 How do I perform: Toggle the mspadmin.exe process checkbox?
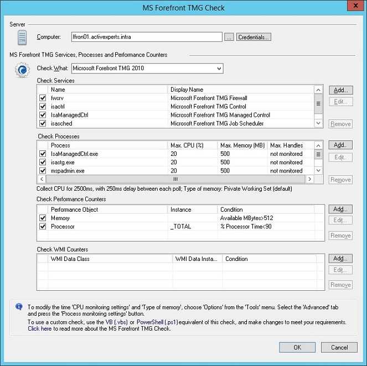point(43,171)
